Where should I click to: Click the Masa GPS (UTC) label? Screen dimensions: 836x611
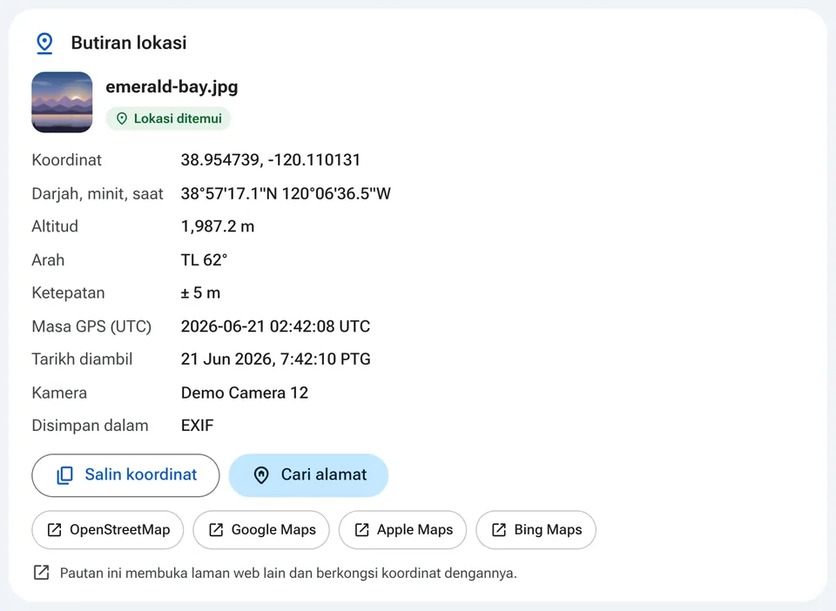point(91,326)
